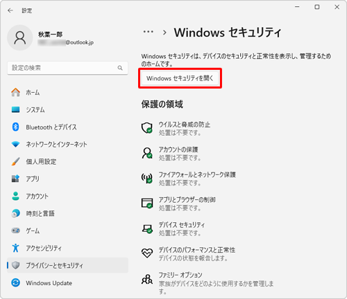Click the アクセシビリティ figure icon
Image resolution: width=347 pixels, height=299 pixels.
(x=15, y=248)
